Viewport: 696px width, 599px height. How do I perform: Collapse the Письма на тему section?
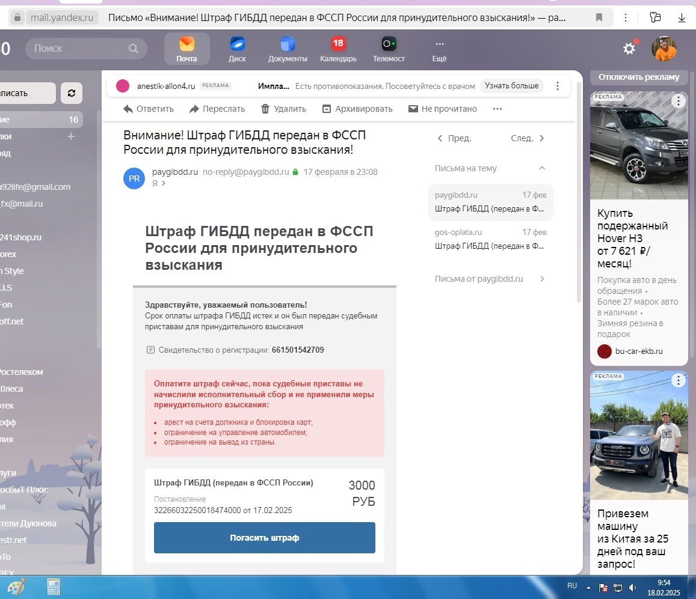(541, 168)
